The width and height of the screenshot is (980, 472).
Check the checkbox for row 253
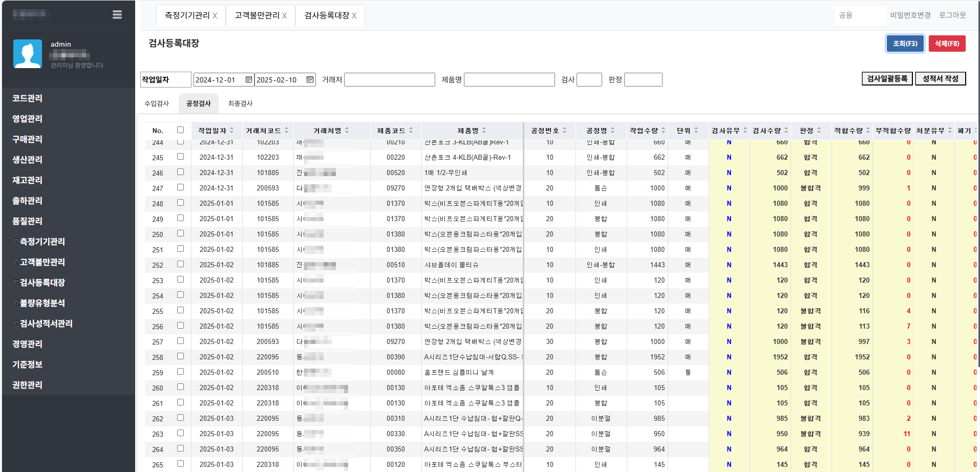tap(180, 280)
